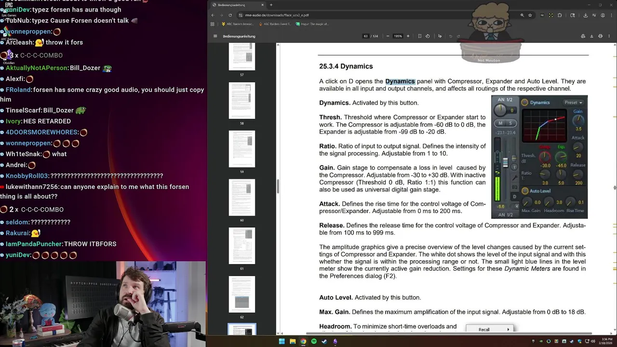
Task: Open page 59 thumbnail
Action: (x=241, y=149)
